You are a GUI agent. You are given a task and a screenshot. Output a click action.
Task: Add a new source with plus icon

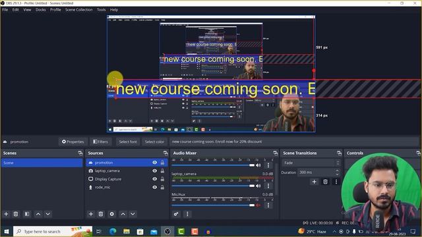(91, 214)
